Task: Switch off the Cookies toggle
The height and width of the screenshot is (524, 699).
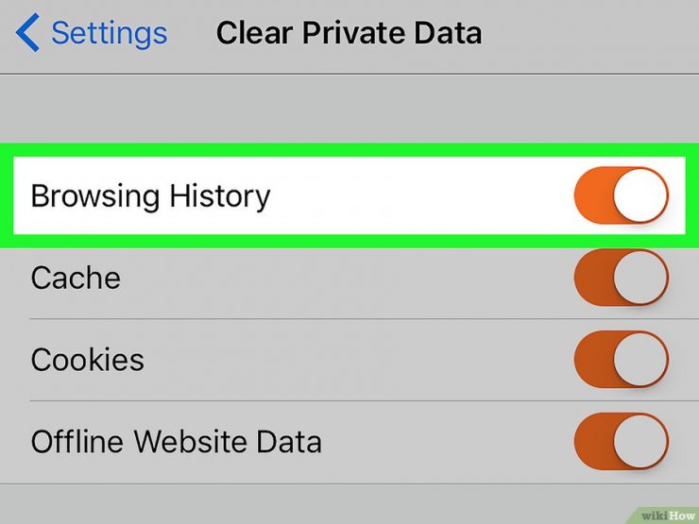Action: (622, 359)
